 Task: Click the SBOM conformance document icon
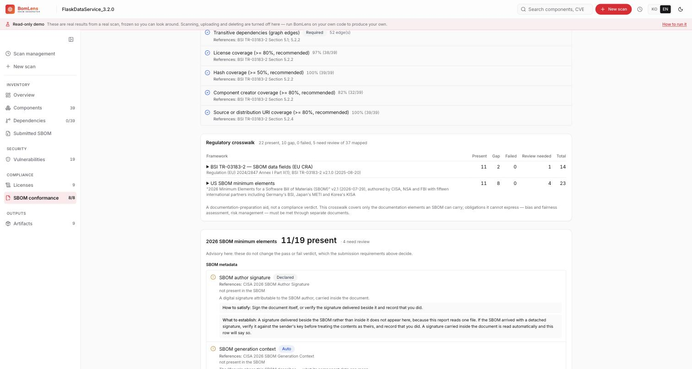coord(8,198)
